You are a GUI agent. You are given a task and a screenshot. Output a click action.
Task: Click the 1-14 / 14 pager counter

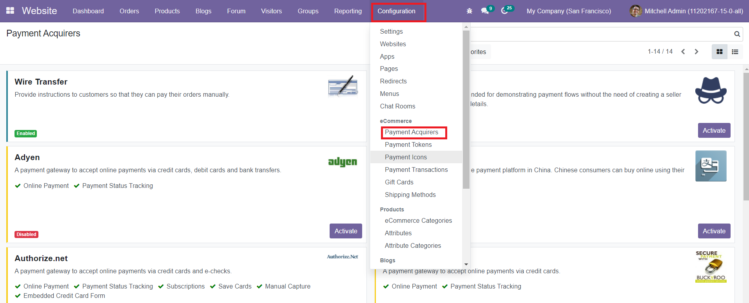coord(660,52)
